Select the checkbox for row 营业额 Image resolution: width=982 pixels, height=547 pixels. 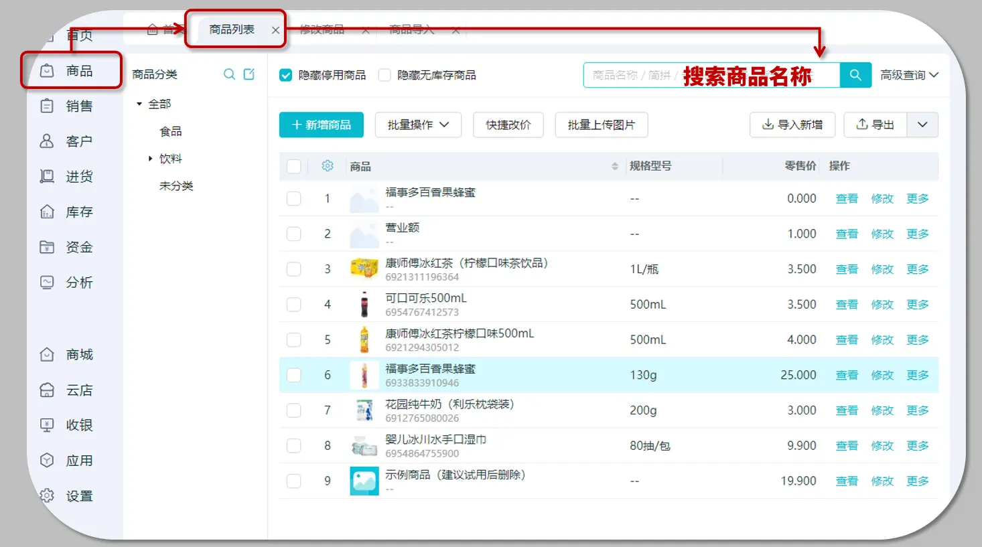click(294, 234)
